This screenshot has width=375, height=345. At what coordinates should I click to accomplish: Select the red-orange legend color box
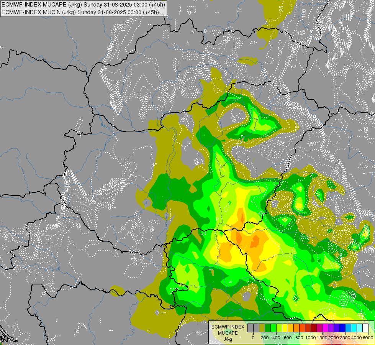click(x=302, y=328)
